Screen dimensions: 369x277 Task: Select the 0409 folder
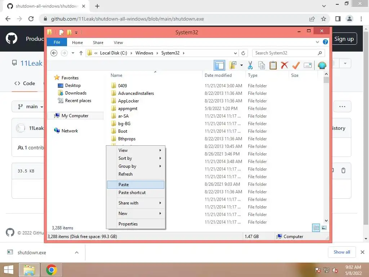123,85
